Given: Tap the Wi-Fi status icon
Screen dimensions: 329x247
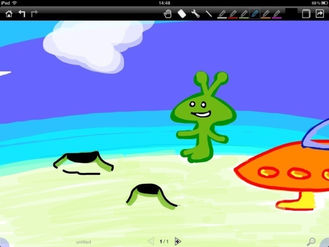Looking at the screenshot, I should pyautogui.click(x=15, y=3).
